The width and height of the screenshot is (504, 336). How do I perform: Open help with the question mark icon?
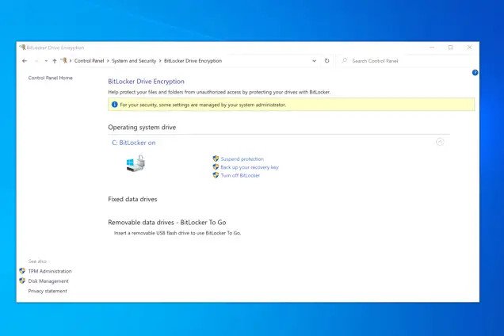coord(475,73)
